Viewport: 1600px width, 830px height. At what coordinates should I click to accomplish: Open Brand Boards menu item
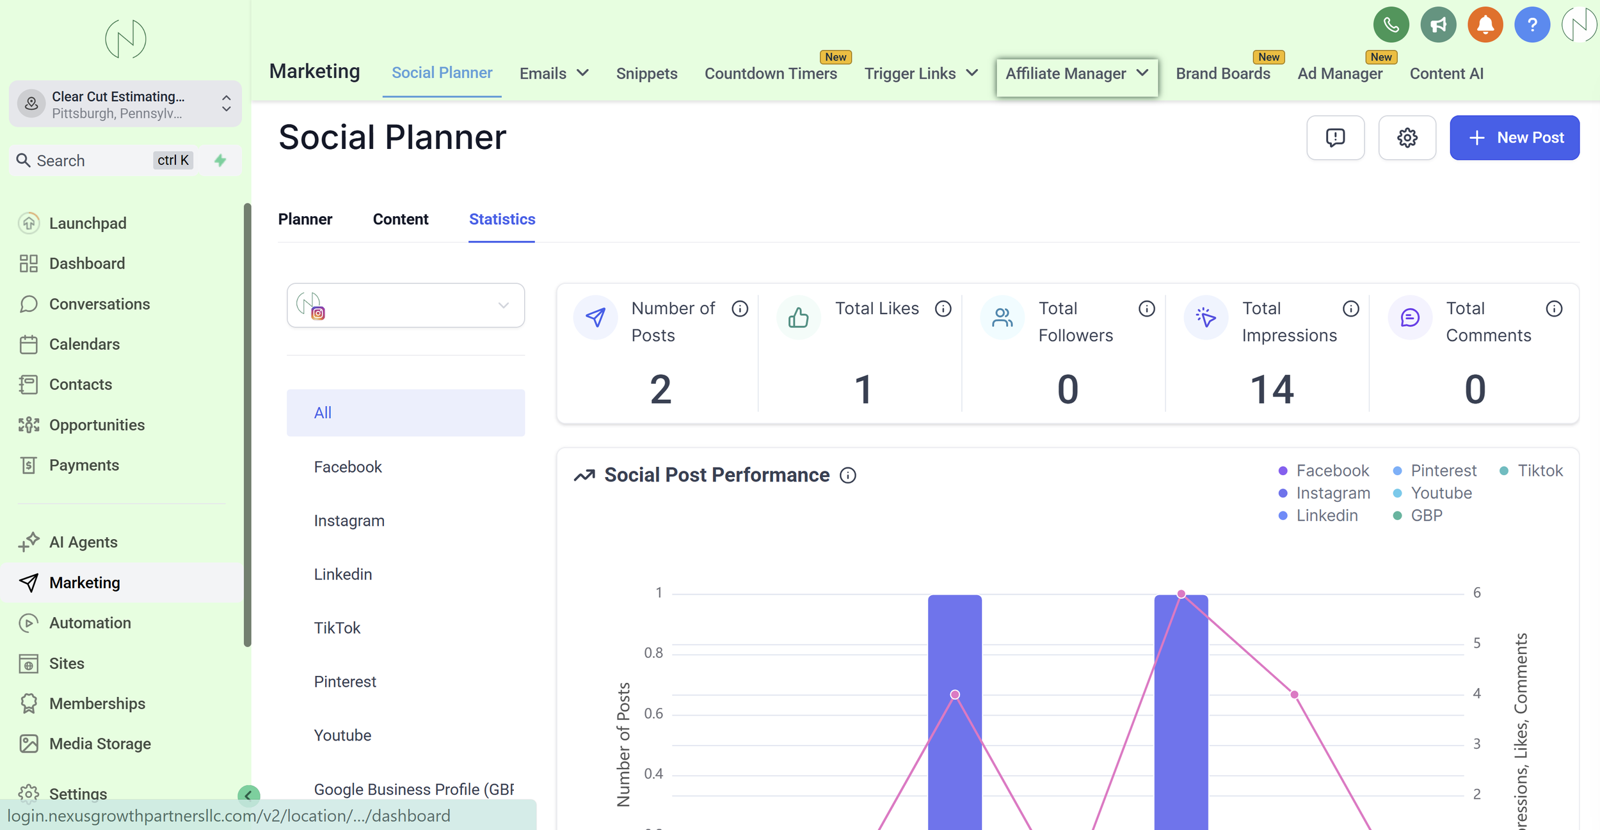point(1222,74)
